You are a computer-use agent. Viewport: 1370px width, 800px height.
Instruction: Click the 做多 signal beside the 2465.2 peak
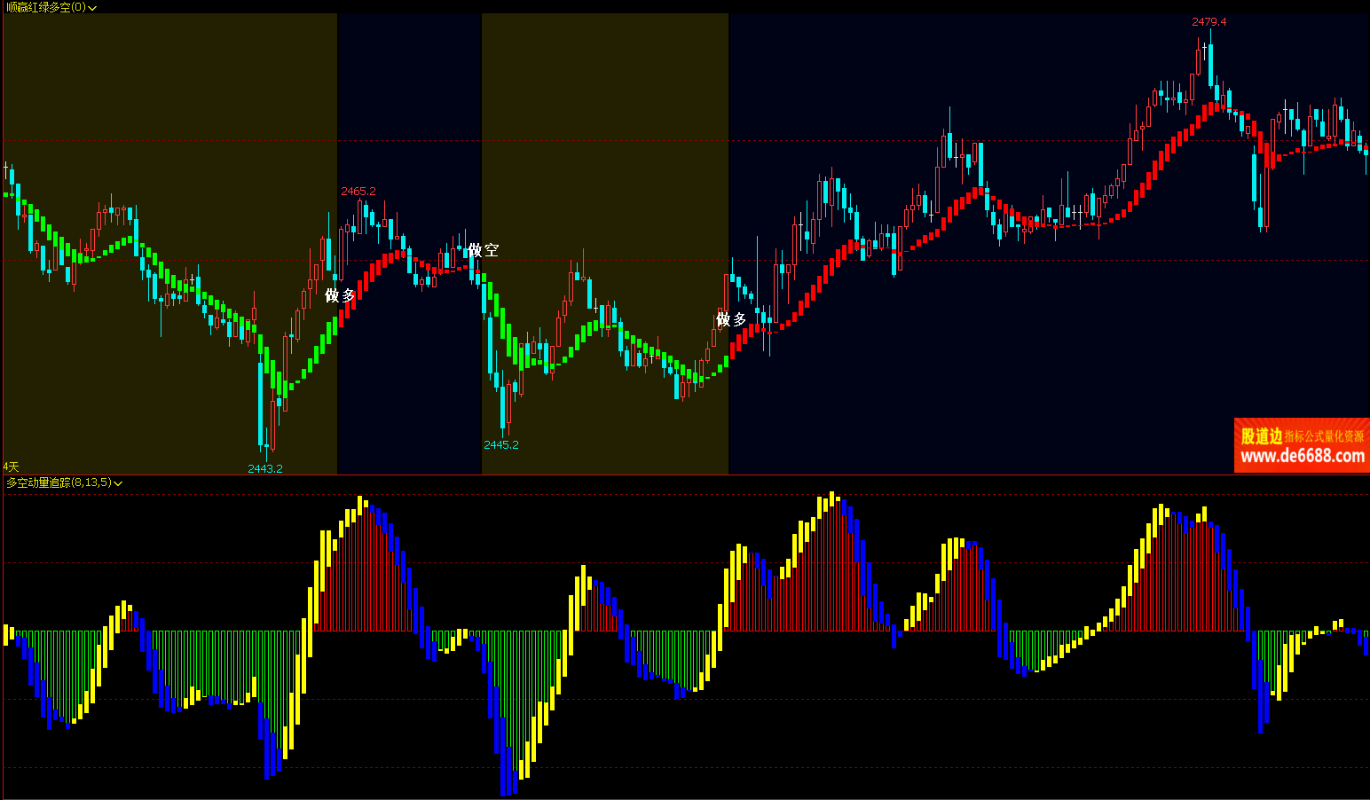(x=340, y=295)
